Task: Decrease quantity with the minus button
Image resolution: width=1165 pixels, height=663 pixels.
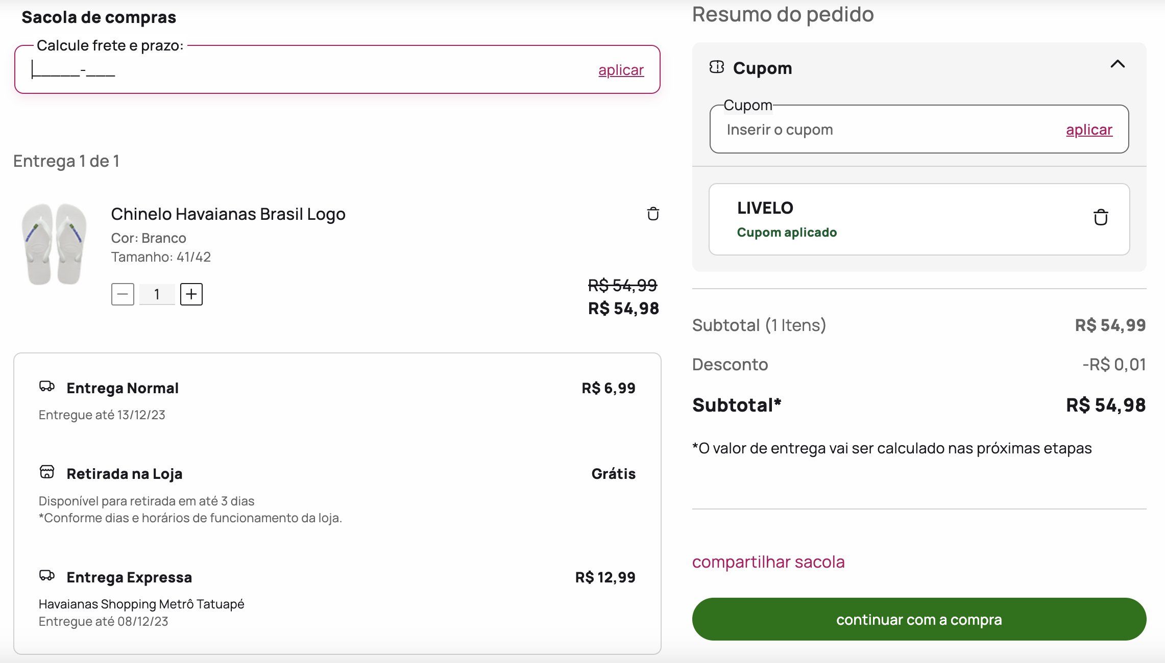Action: tap(123, 294)
